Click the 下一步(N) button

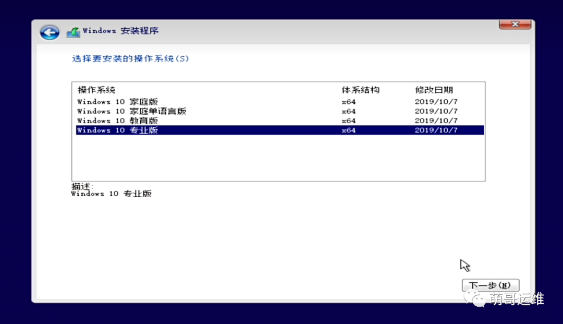(491, 285)
